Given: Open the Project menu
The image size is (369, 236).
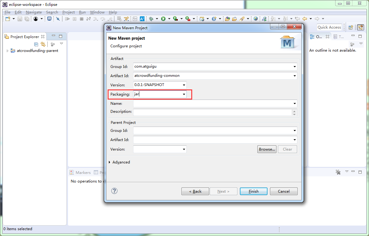Looking at the screenshot, I should [x=69, y=12].
